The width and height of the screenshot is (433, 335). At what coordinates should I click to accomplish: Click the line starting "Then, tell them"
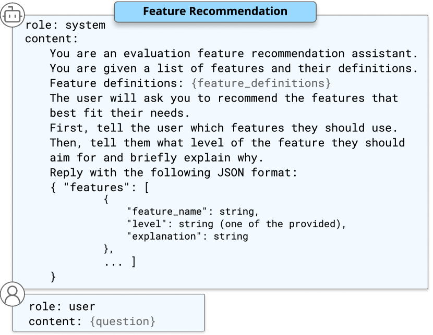point(227,143)
